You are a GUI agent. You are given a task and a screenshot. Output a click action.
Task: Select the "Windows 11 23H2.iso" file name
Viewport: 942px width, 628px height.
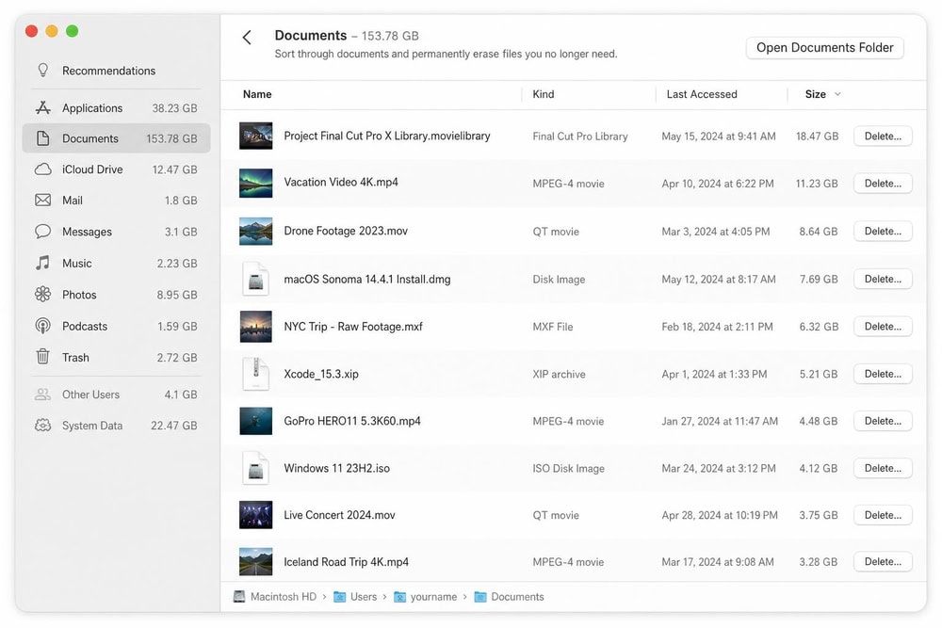pos(336,468)
